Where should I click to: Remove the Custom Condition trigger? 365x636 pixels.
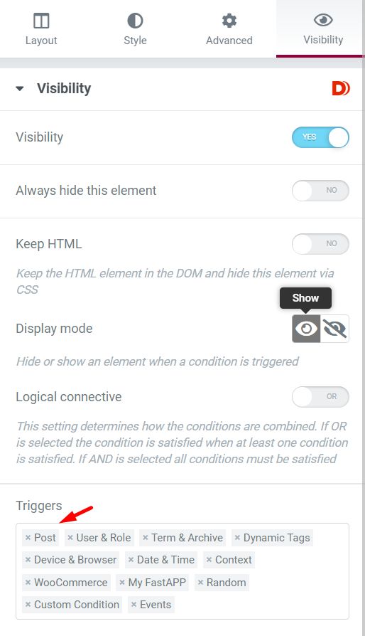point(28,605)
